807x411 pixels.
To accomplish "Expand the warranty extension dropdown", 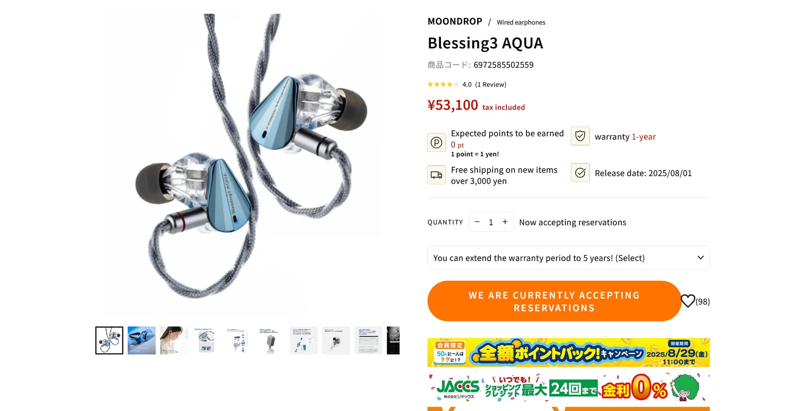I will click(x=568, y=258).
